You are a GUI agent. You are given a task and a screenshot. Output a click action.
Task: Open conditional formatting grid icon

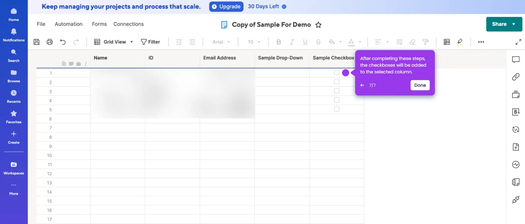tap(447, 42)
